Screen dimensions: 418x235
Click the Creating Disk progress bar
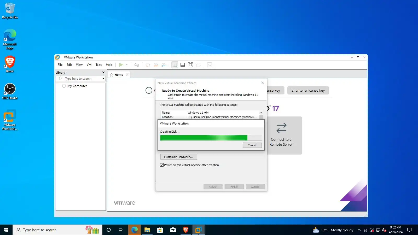pyautogui.click(x=211, y=138)
